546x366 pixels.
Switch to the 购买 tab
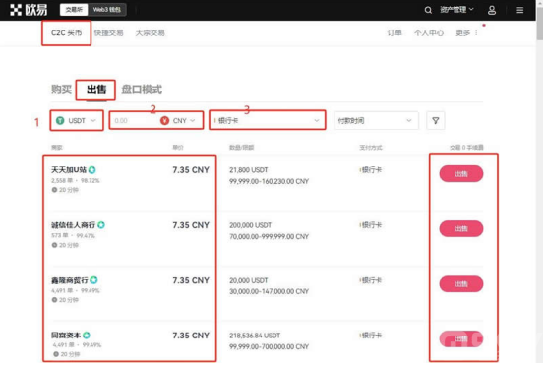(61, 90)
